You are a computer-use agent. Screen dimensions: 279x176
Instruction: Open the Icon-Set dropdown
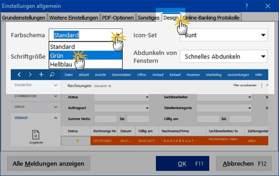224,35
